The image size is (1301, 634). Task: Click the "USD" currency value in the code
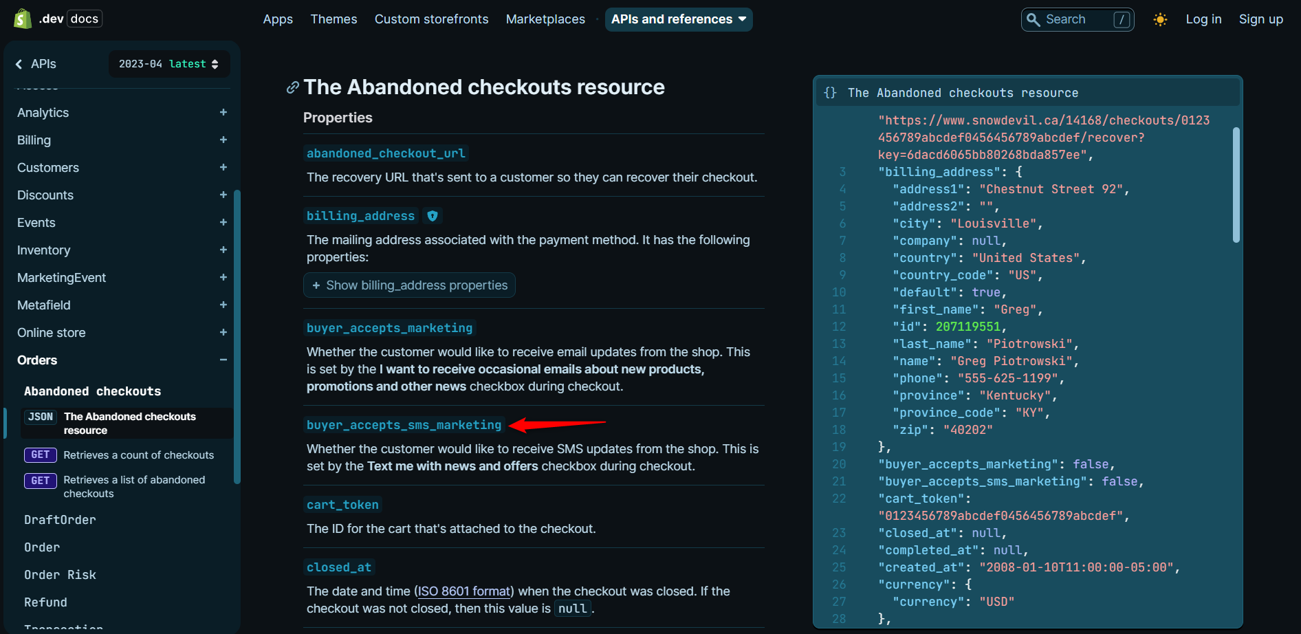coord(997,602)
